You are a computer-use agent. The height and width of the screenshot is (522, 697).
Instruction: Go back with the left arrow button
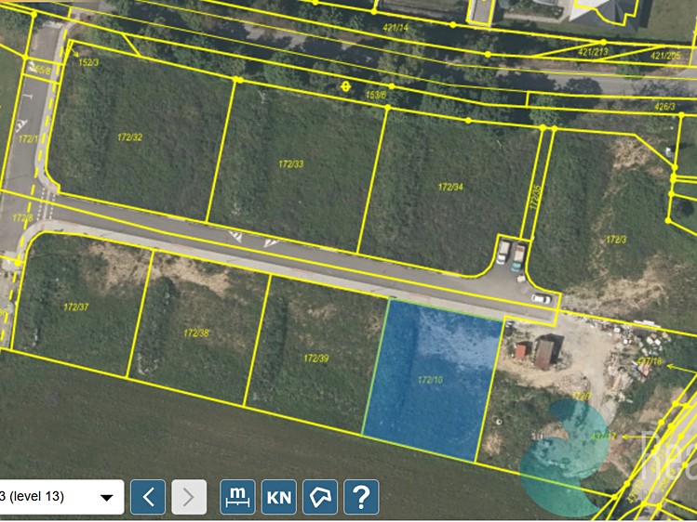[x=148, y=497]
